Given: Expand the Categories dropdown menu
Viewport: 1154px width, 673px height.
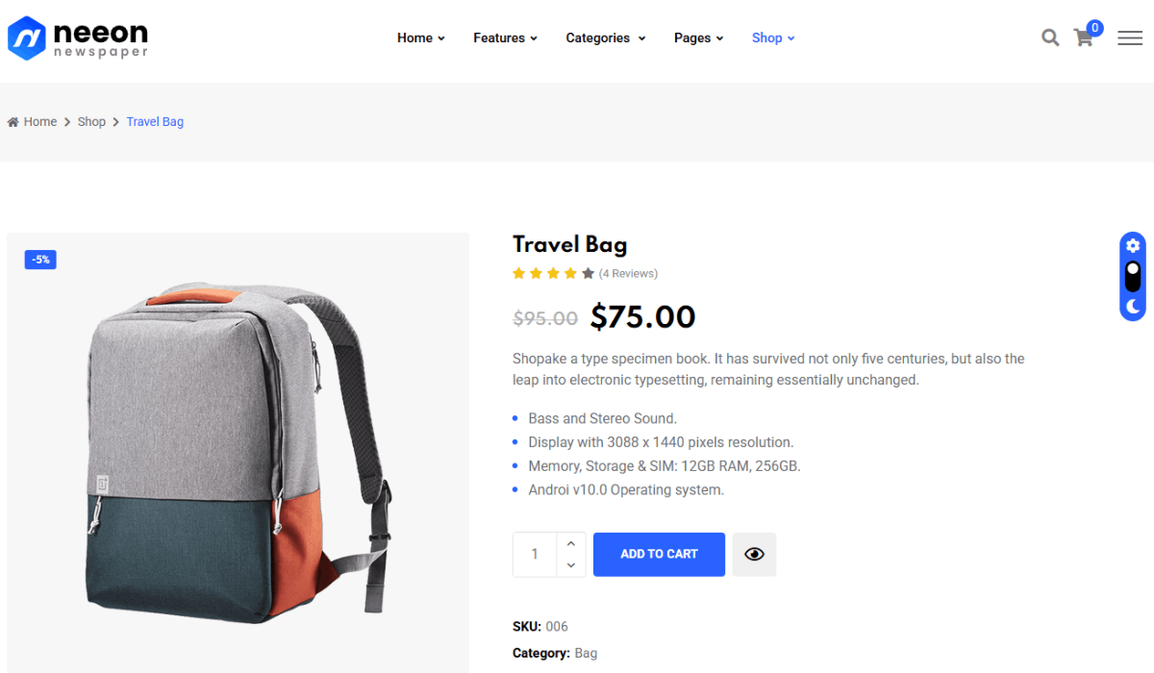Looking at the screenshot, I should [606, 37].
